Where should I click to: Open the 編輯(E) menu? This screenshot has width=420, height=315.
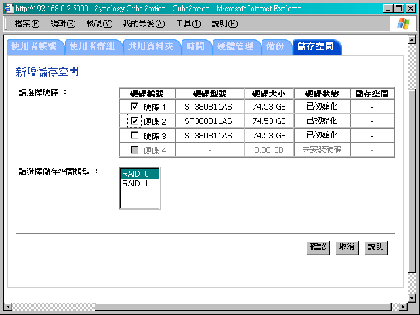(x=63, y=24)
